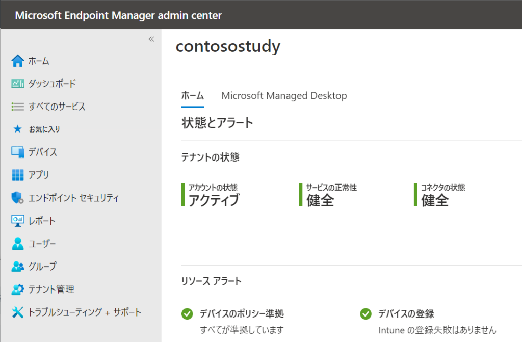Click the ユーザー person icon
522x342 pixels.
pyautogui.click(x=18, y=244)
